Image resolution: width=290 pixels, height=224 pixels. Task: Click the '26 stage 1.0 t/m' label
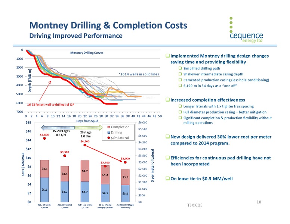(86, 134)
